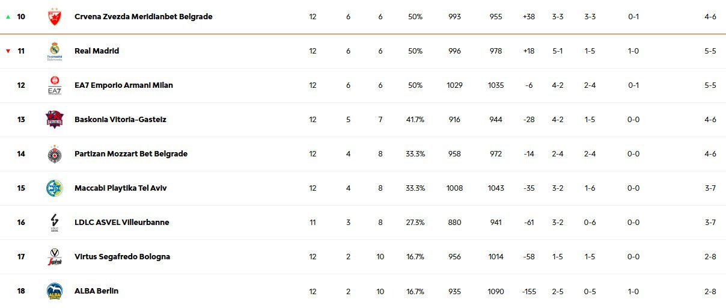Click the Virtus Segafredo Bologna logo
The width and height of the screenshot is (726, 308).
[x=54, y=257]
